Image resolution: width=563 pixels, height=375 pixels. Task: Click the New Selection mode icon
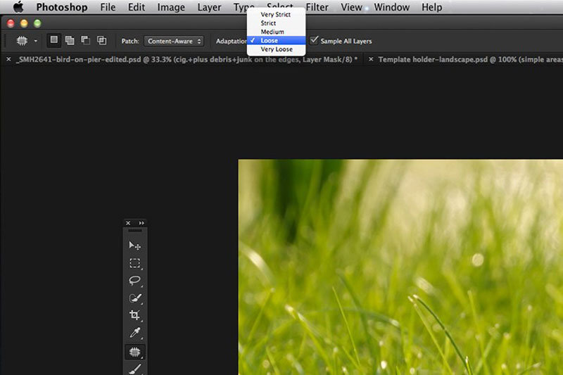pos(53,41)
